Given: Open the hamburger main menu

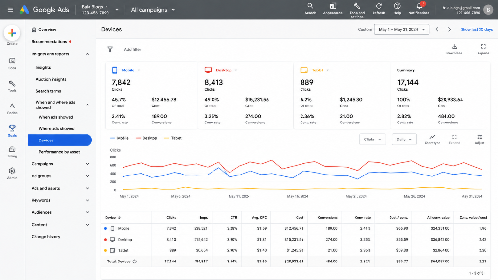Looking at the screenshot, I should [10, 10].
